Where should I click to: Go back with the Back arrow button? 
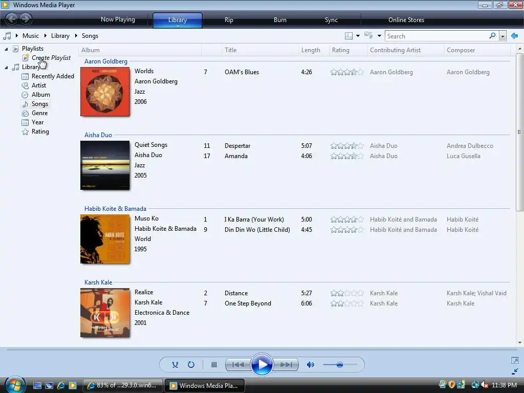point(12,19)
